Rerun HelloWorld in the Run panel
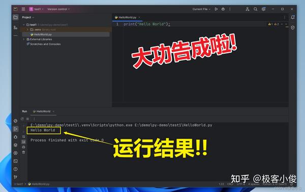Viewport: 305px width, 192px height. coord(22,119)
